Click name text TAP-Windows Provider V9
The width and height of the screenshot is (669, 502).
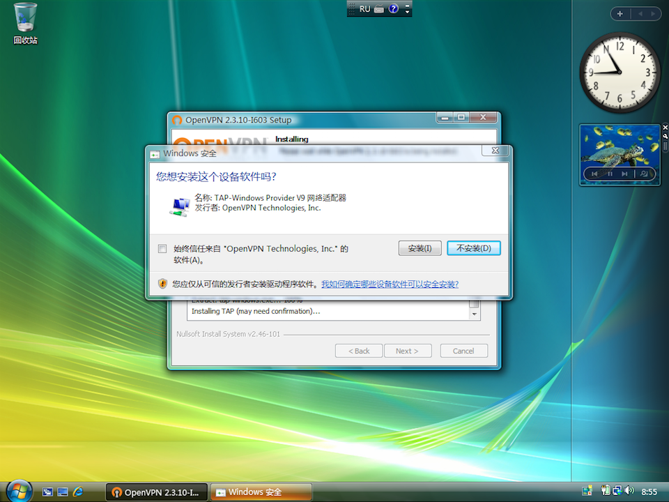pos(260,198)
